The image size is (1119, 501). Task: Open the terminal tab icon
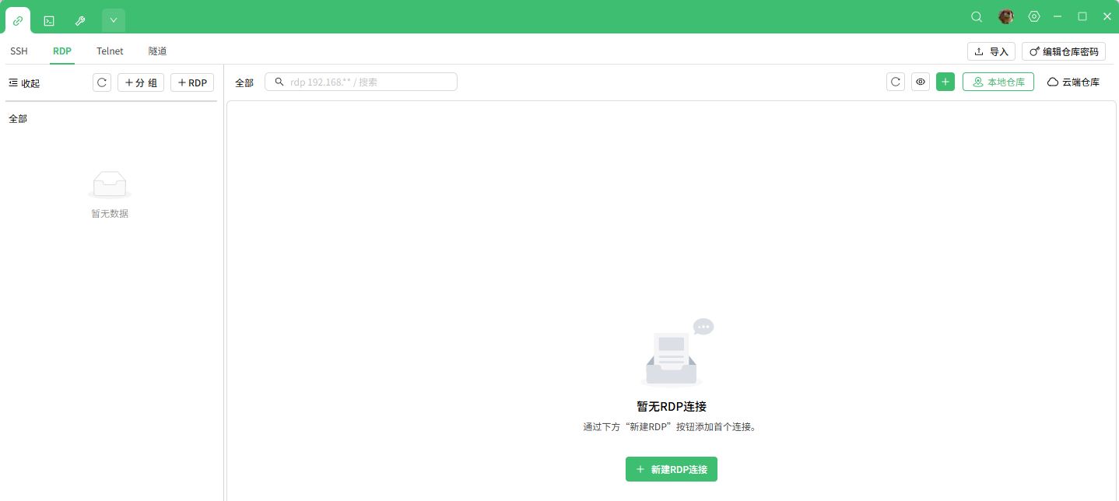click(48, 20)
